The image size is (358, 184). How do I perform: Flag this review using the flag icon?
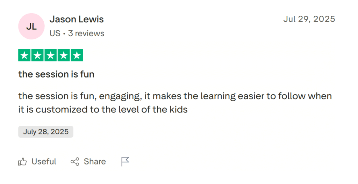(125, 161)
